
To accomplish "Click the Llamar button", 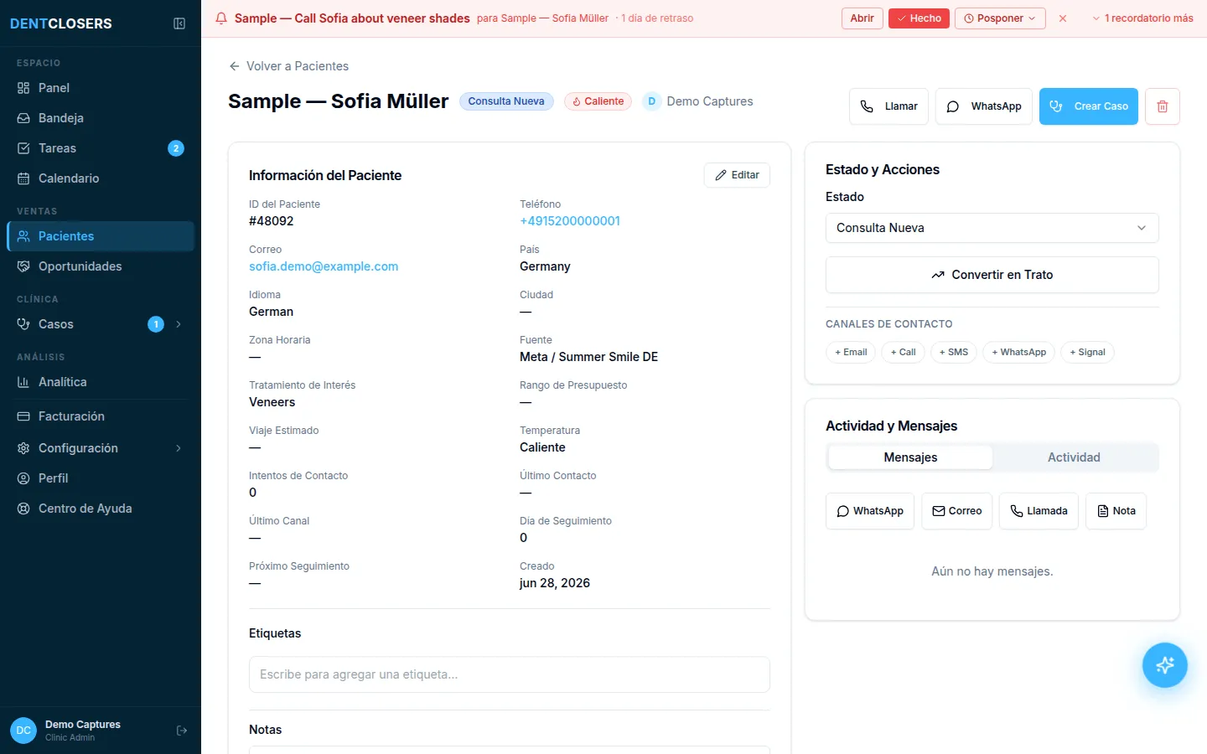I will tap(888, 106).
